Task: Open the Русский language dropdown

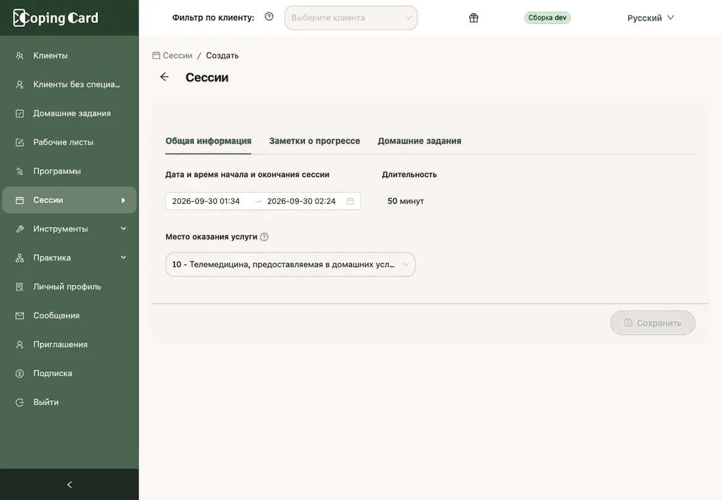Action: coord(650,18)
